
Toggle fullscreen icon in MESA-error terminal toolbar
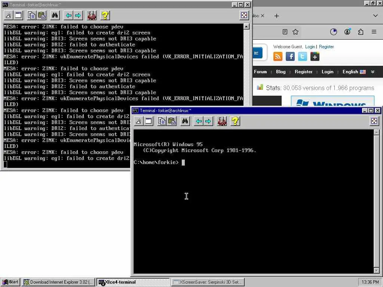(x=244, y=15)
